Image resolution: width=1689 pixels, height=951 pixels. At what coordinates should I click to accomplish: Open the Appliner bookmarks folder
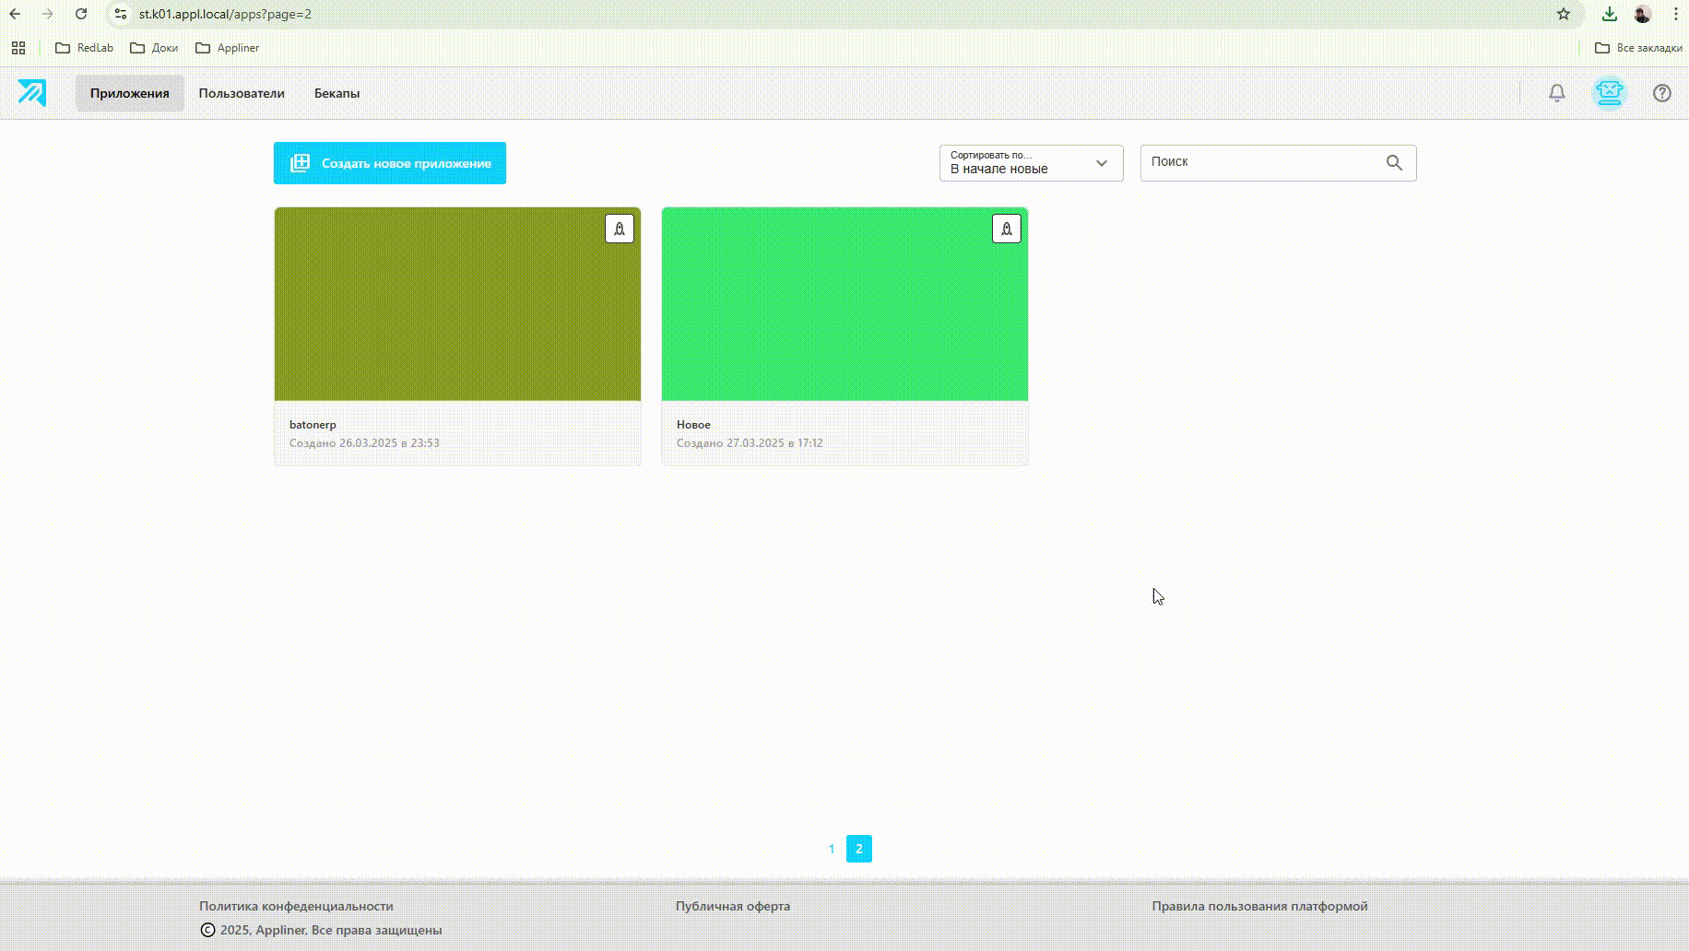click(x=228, y=48)
